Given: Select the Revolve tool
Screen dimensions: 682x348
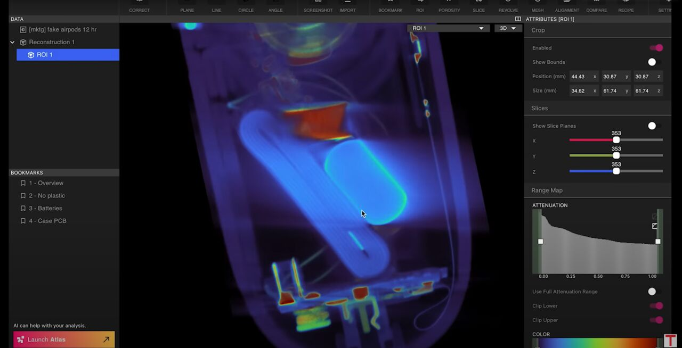Looking at the screenshot, I should [508, 7].
